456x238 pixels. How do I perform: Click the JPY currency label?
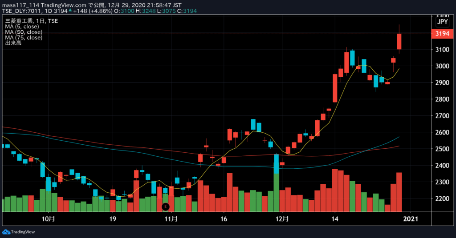442,22
